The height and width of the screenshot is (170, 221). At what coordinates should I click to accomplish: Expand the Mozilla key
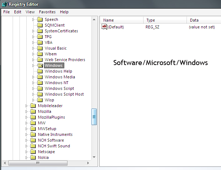(26, 111)
